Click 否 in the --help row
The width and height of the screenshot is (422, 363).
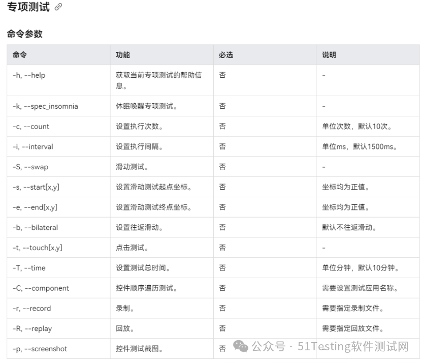click(222, 75)
